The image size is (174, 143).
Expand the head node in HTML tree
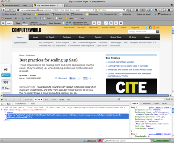[x=5, y=112]
